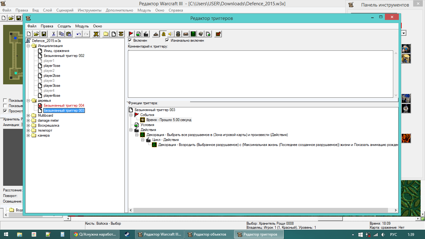Select trigger 'Иниц. сражения'

point(56,51)
